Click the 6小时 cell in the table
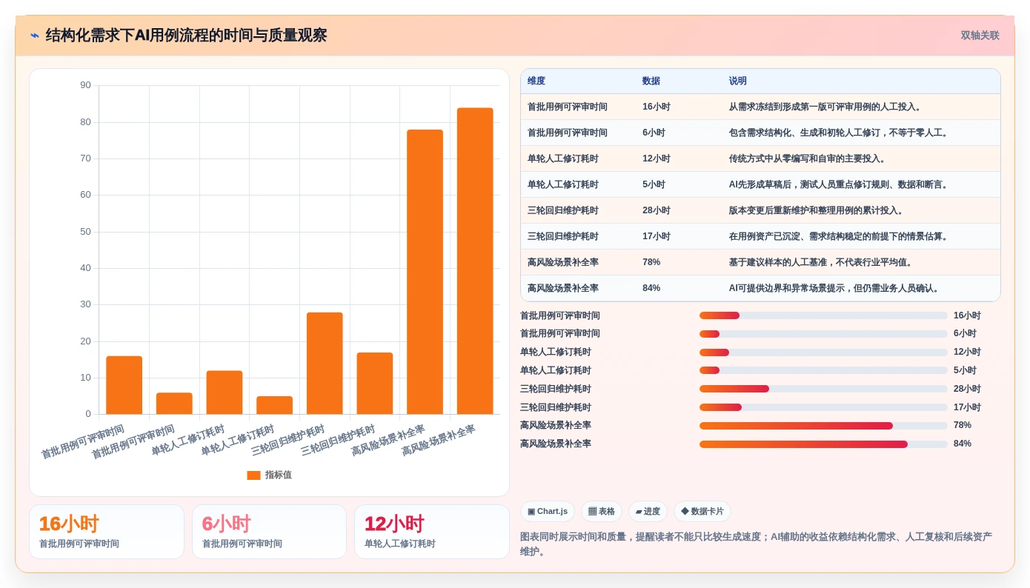This screenshot has width=1030, height=588. coord(654,133)
